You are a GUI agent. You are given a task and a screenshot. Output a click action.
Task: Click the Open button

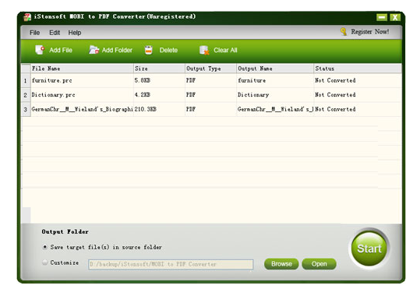tap(319, 264)
